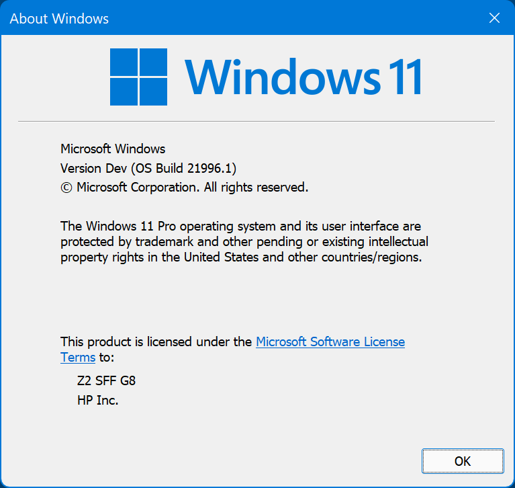Click the 'About Windows' title bar text
515x488 pixels.
coord(59,18)
